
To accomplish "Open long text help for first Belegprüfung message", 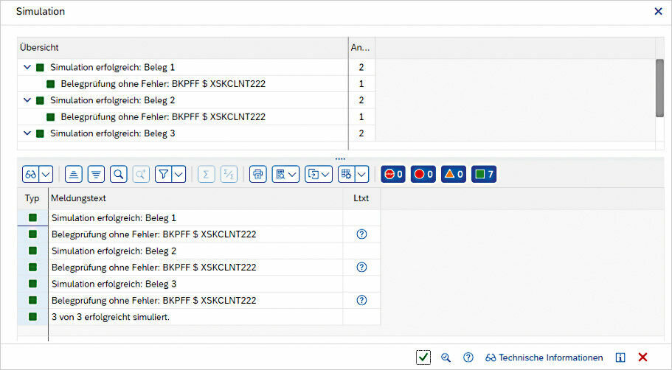I will point(361,234).
